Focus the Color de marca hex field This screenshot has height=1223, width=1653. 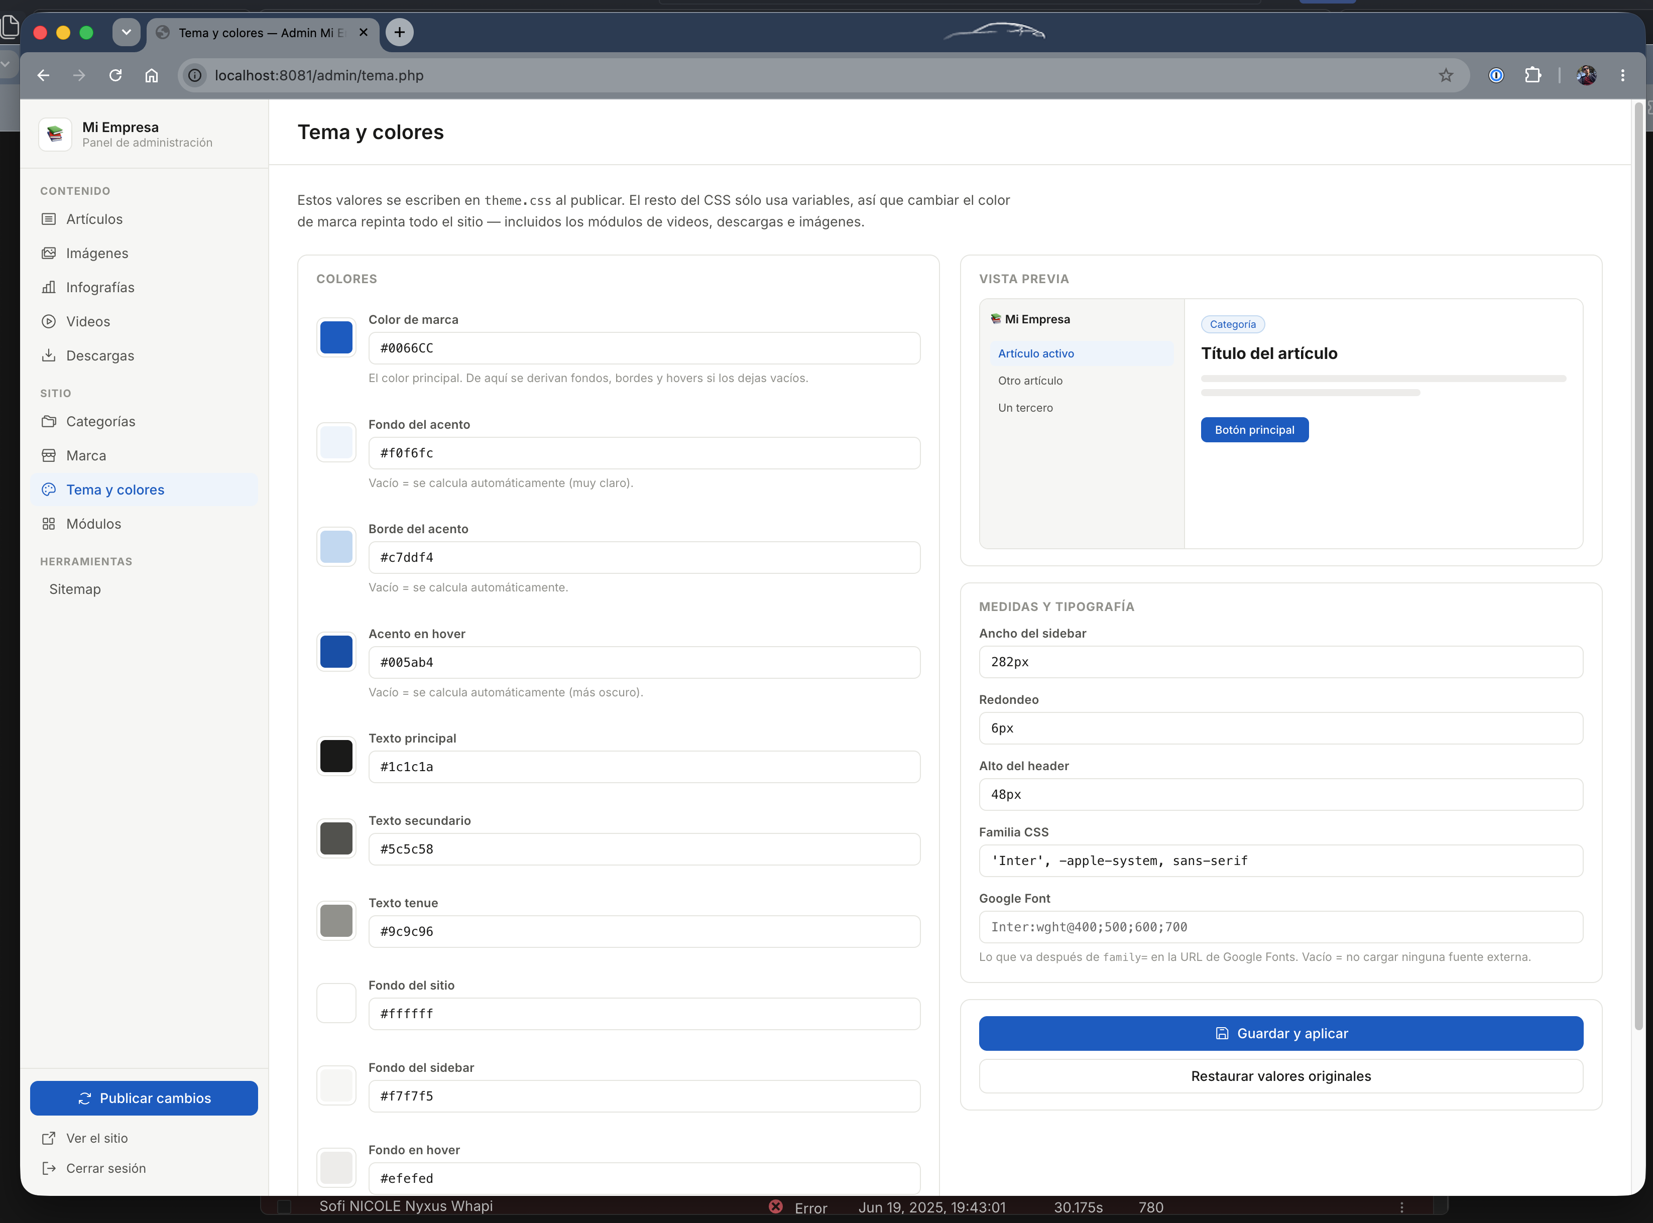[644, 348]
